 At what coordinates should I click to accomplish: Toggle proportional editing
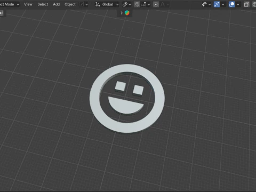pyautogui.click(x=156, y=4)
